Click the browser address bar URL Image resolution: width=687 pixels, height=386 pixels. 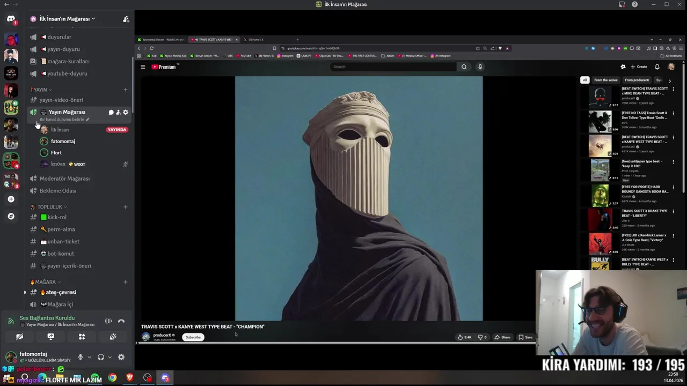coord(313,48)
